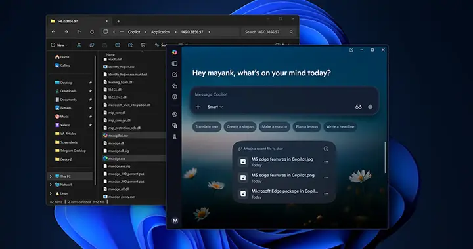Start a new chat with the compose icon

point(174,75)
